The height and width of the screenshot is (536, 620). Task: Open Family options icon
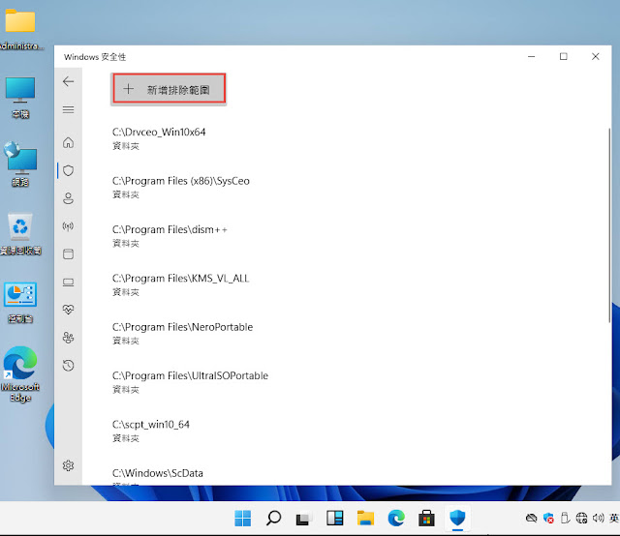point(69,338)
